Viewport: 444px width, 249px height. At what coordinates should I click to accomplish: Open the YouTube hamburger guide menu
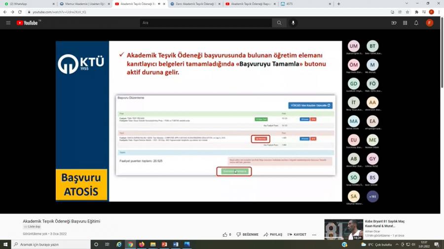(8, 23)
